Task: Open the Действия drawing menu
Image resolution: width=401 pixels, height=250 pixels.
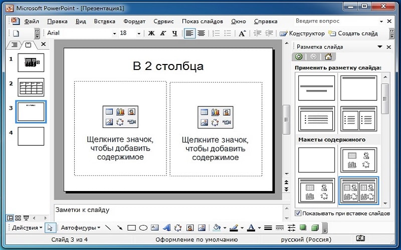Action: 27,227
